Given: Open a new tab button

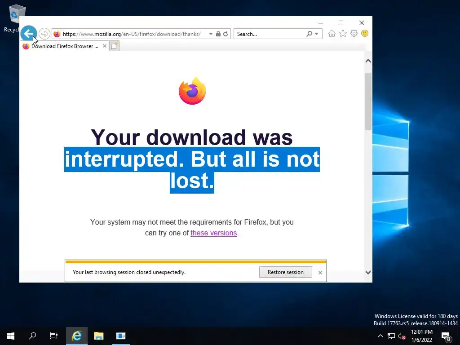Looking at the screenshot, I should point(115,46).
